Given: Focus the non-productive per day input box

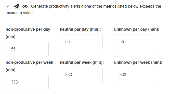Looking at the screenshot, I should pyautogui.click(x=27, y=49).
